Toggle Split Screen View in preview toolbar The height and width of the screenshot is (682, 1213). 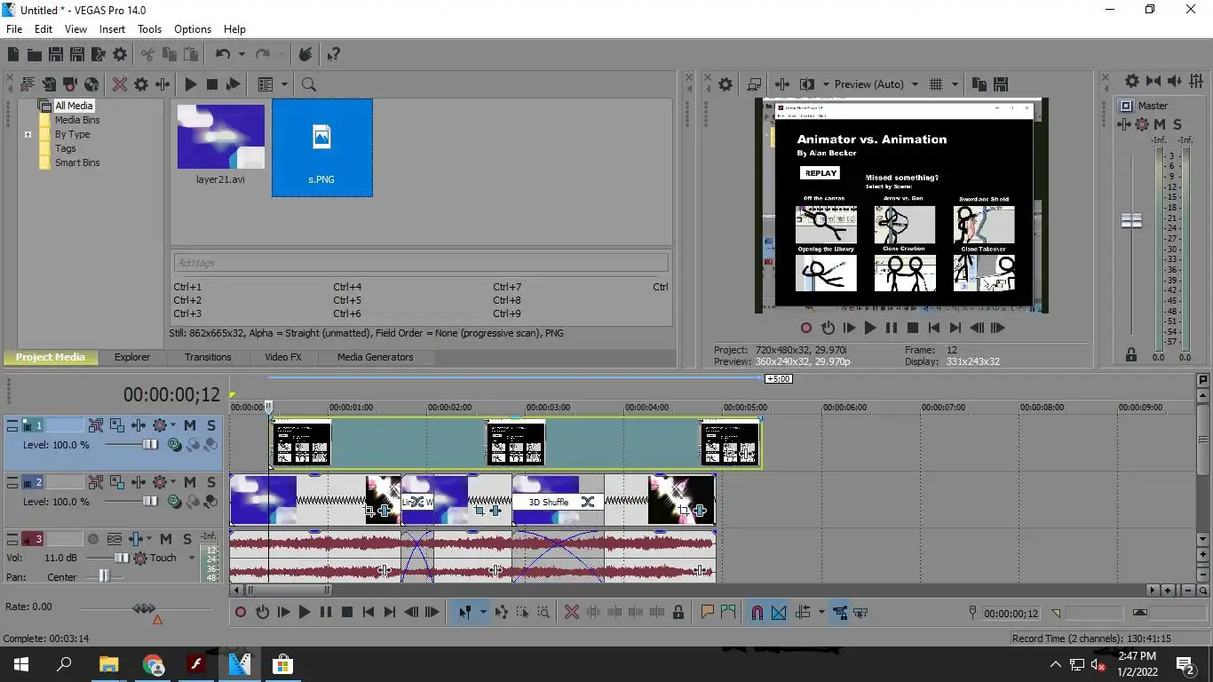point(806,84)
